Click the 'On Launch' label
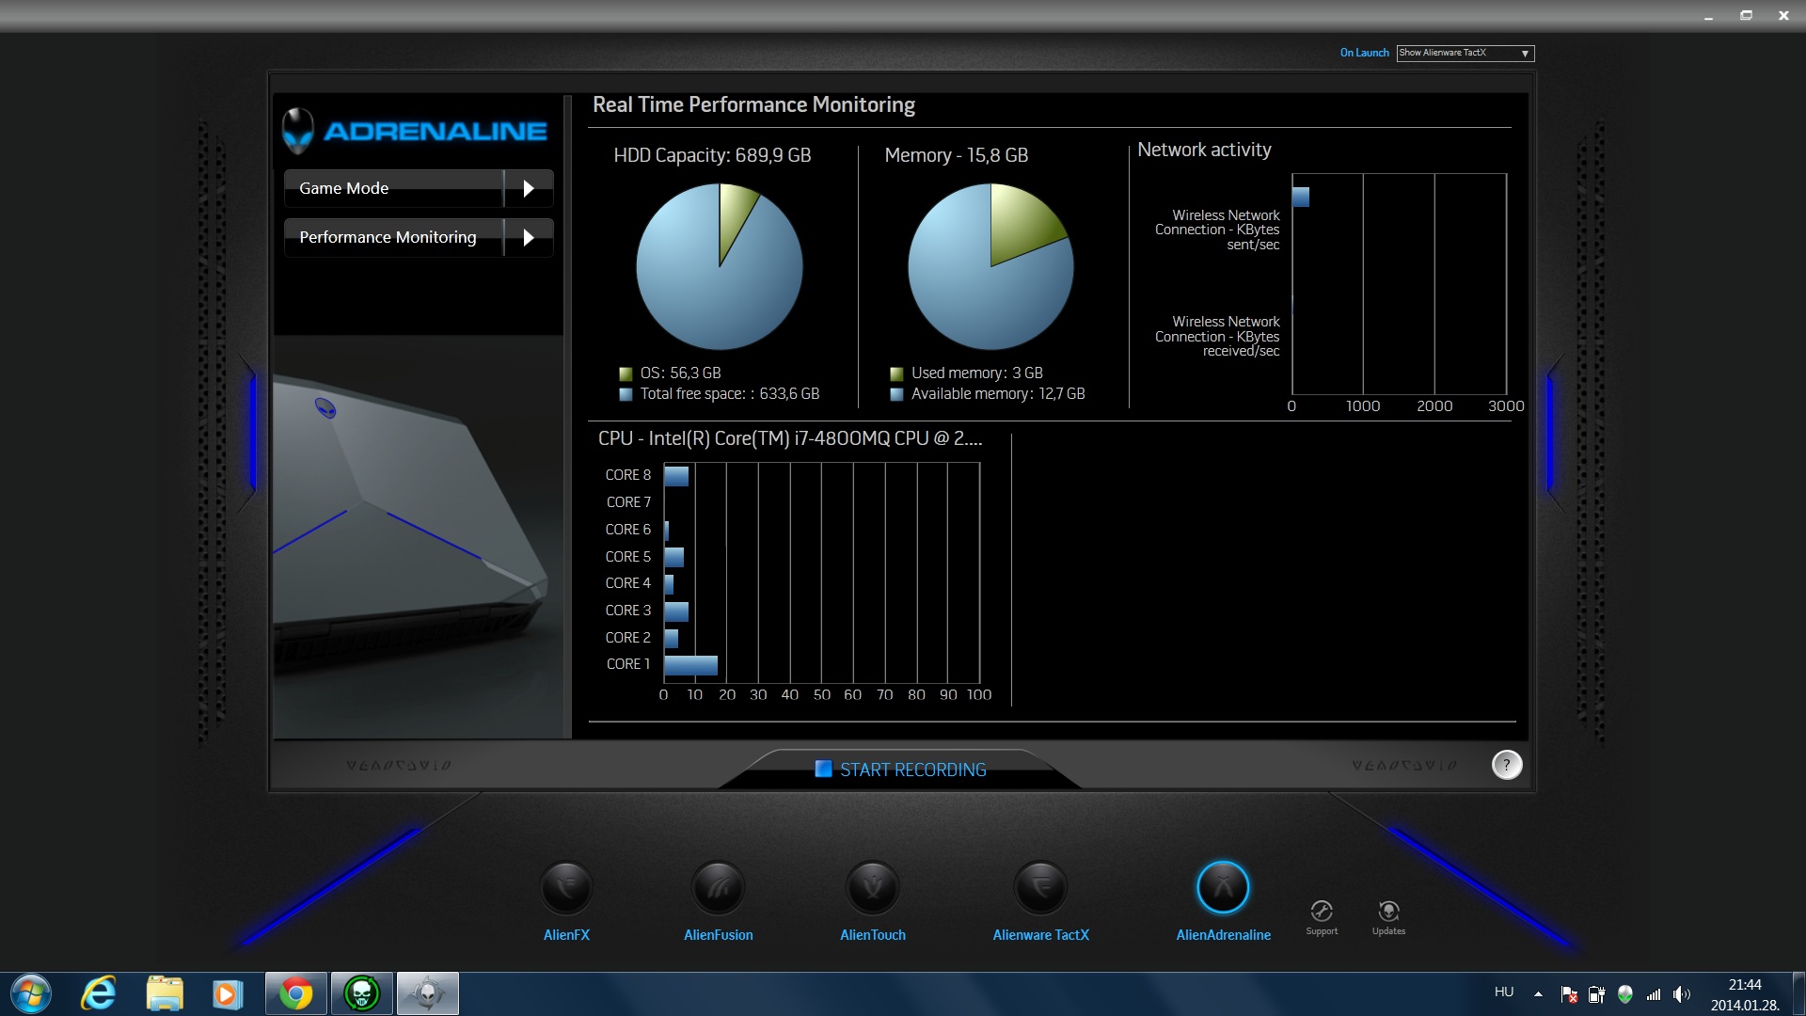 (x=1364, y=53)
